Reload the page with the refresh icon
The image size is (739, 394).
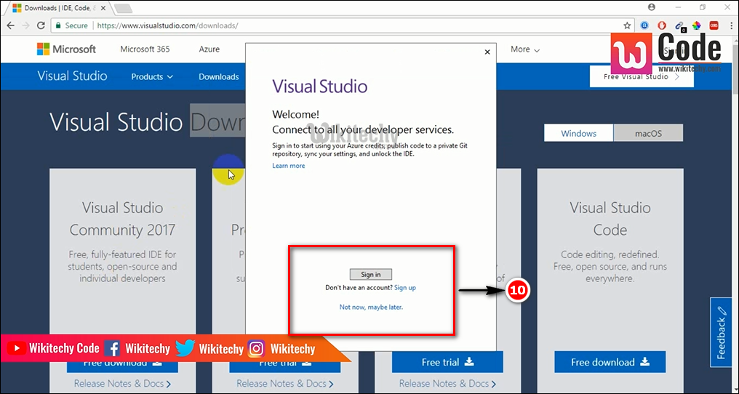pyautogui.click(x=42, y=25)
